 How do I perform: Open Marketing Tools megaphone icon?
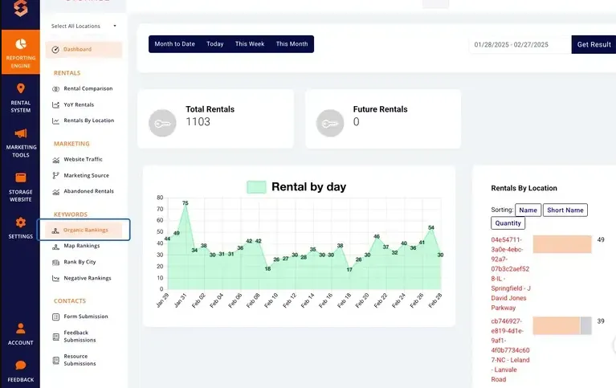point(20,133)
